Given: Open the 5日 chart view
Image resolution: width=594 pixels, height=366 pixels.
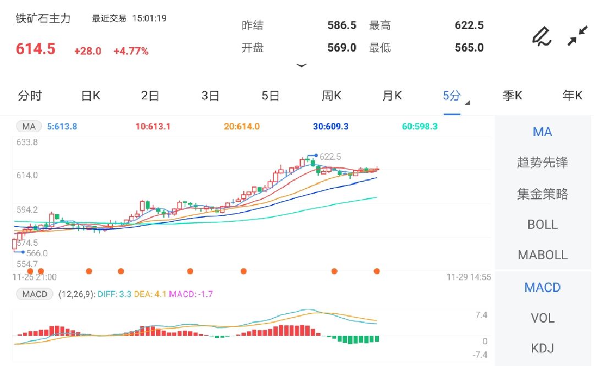Looking at the screenshot, I should click(270, 95).
